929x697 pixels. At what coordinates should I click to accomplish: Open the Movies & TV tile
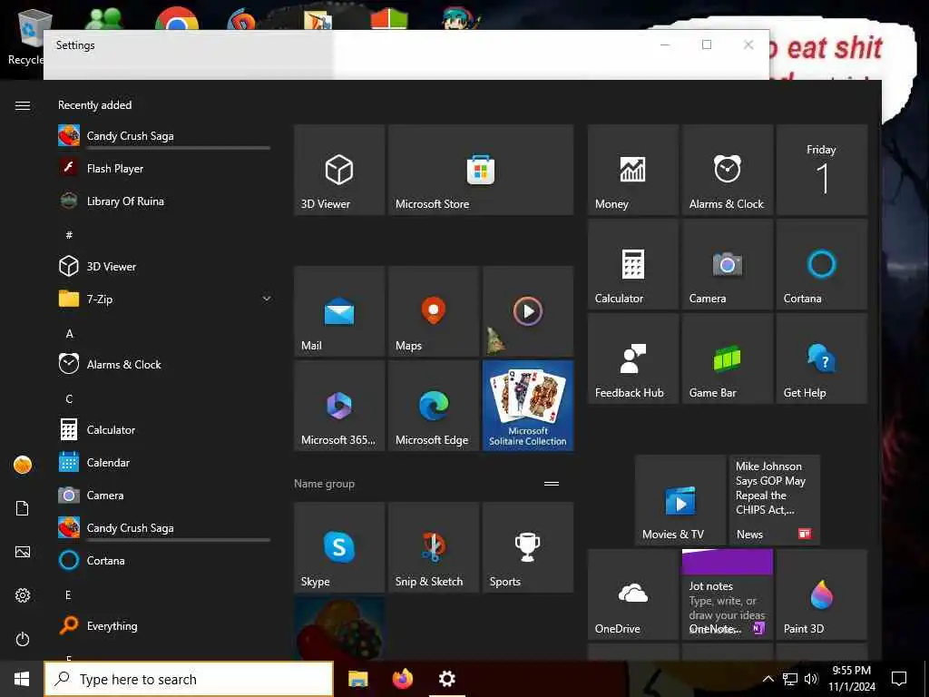point(680,500)
